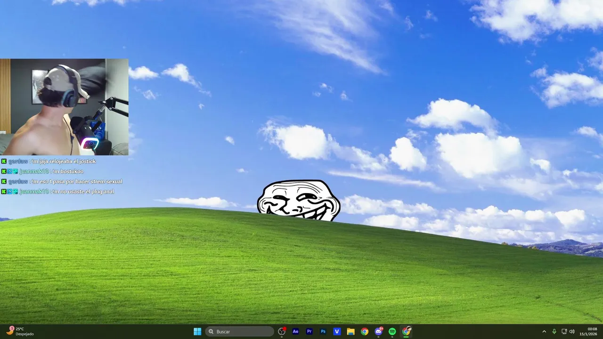Click chat message "!m bostukoo"
Image resolution: width=603 pixels, height=339 pixels.
68,171
